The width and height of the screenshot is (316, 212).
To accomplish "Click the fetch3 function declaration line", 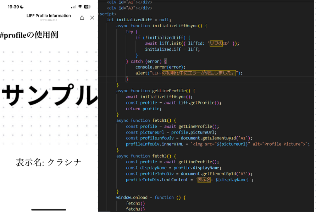I will tap(146, 156).
